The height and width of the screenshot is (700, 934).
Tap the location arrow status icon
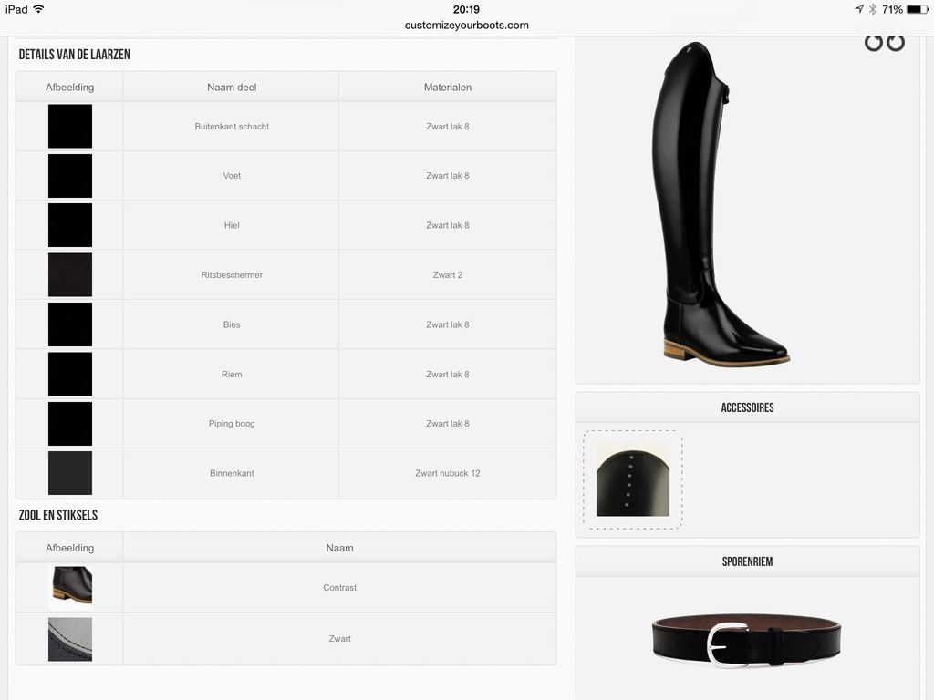[859, 9]
